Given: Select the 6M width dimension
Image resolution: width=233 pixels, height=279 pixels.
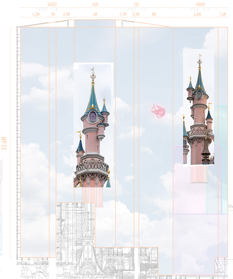Looking at the screenshot, I should [x=95, y=14].
